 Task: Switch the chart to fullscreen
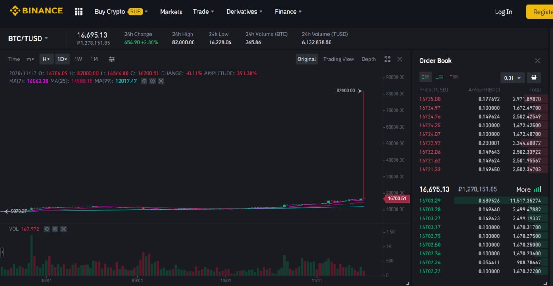click(387, 59)
